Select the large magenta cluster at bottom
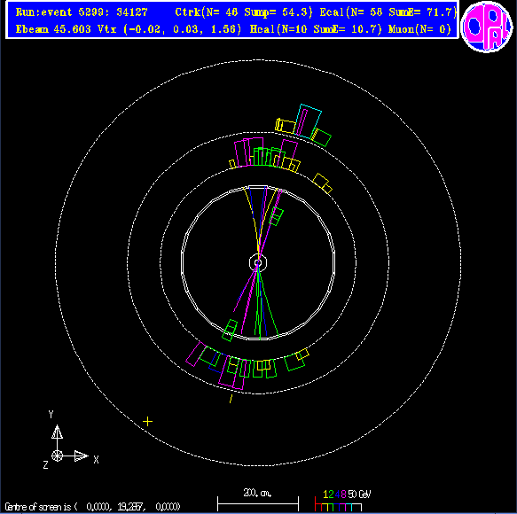The width and height of the screenshot is (517, 514). 231,373
